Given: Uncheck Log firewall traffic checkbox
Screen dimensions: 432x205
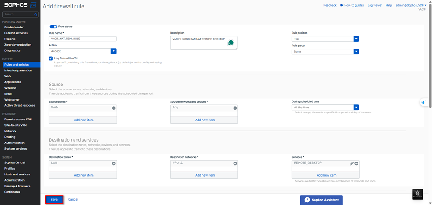Looking at the screenshot, I should point(51,58).
